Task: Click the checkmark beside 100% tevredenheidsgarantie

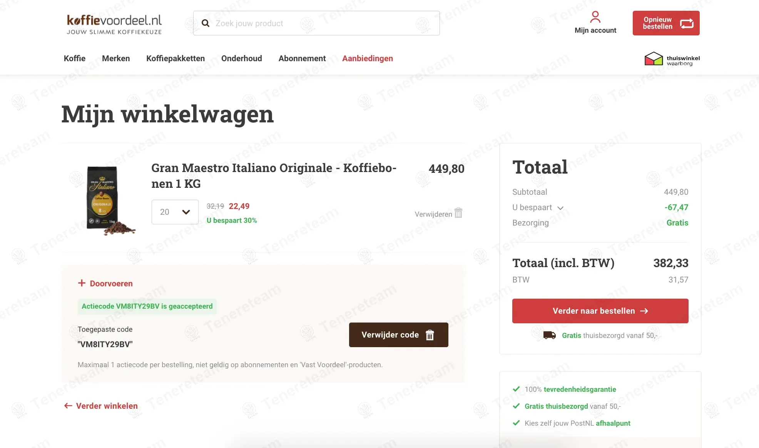Action: [x=517, y=389]
